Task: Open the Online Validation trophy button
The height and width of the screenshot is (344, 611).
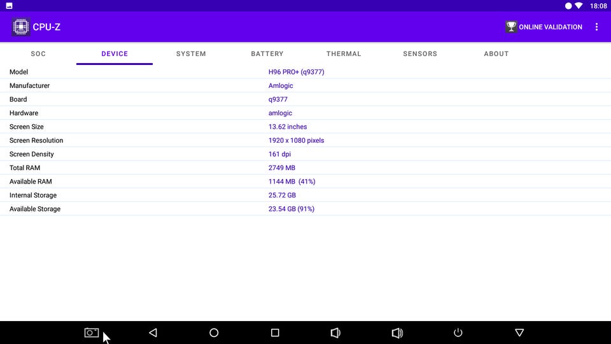Action: (x=544, y=27)
